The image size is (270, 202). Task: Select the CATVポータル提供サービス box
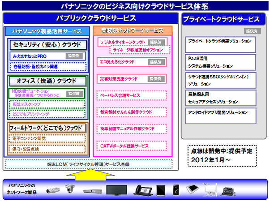pos(132,146)
